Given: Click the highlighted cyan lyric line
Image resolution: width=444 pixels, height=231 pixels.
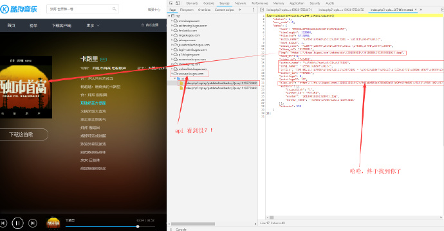Looking at the screenshot, I should coord(93,103).
